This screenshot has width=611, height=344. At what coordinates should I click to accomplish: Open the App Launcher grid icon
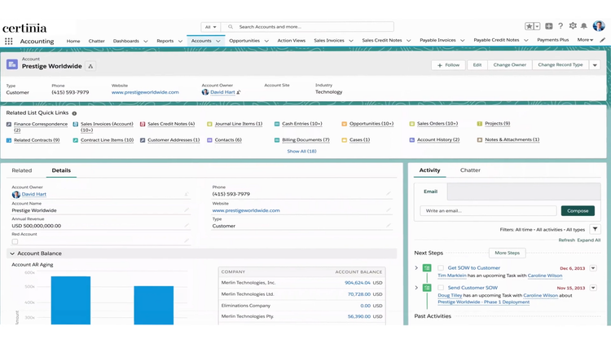pyautogui.click(x=9, y=41)
